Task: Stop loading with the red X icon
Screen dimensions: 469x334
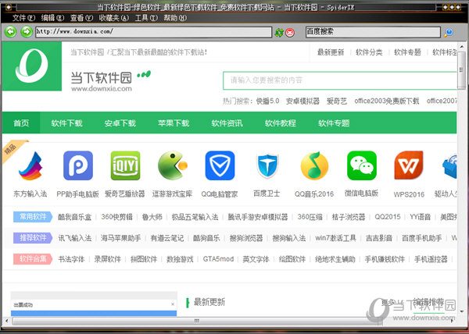Action: [290, 32]
